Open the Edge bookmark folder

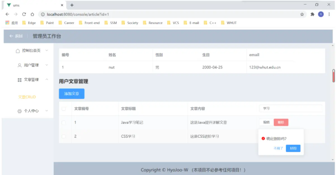(x=29, y=23)
